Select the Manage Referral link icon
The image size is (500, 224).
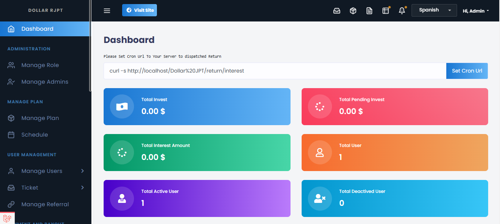point(11,204)
